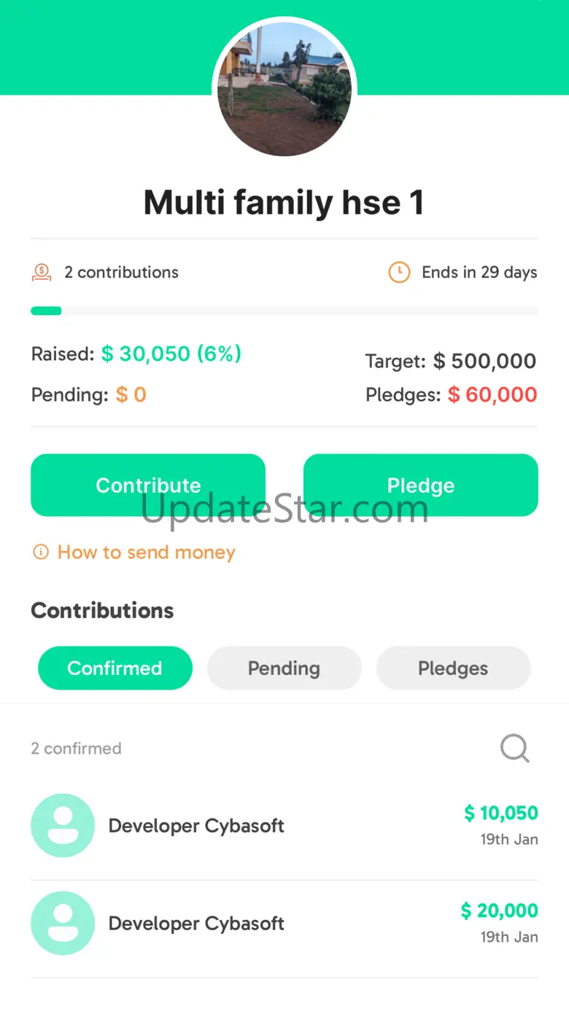Click the Multi family hse 1 title
569x1011 pixels.
pos(284,202)
